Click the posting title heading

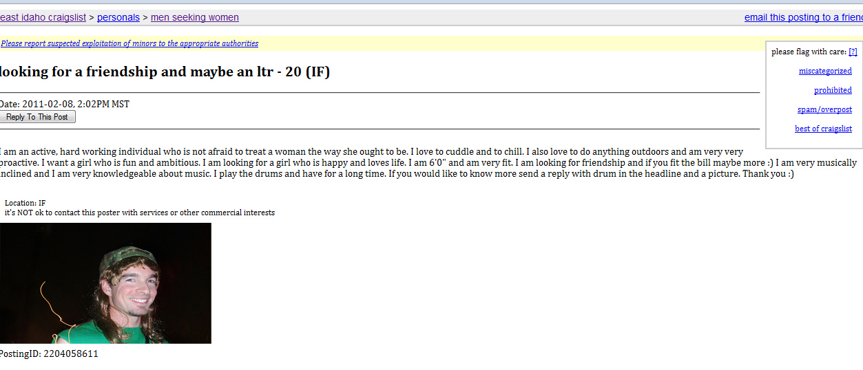[x=164, y=72]
